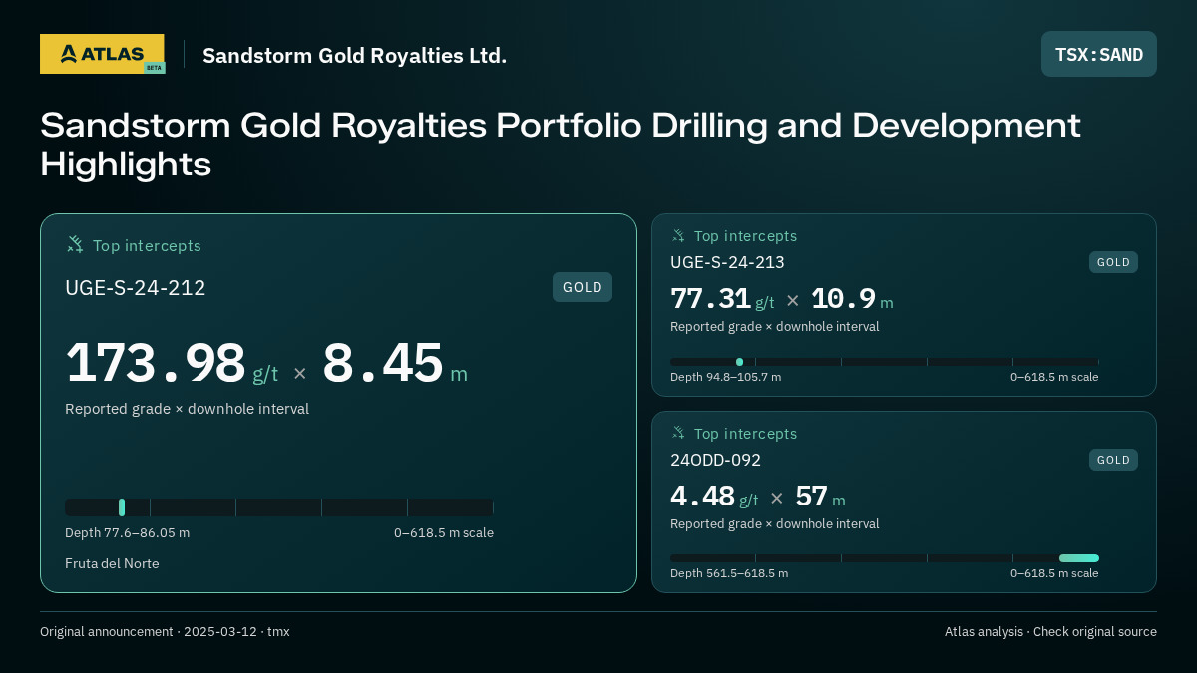Click the Portfolio Drilling and Development Highlights headline
This screenshot has height=673, width=1197.
tap(561, 144)
